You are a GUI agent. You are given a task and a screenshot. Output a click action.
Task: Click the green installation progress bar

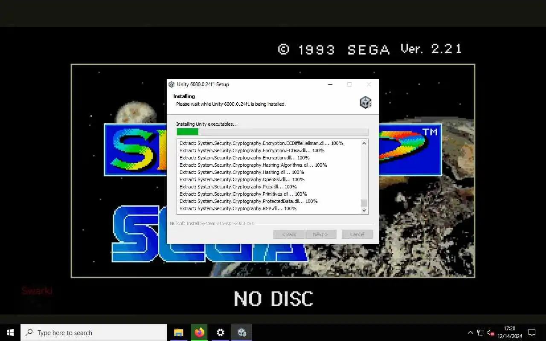point(272,132)
